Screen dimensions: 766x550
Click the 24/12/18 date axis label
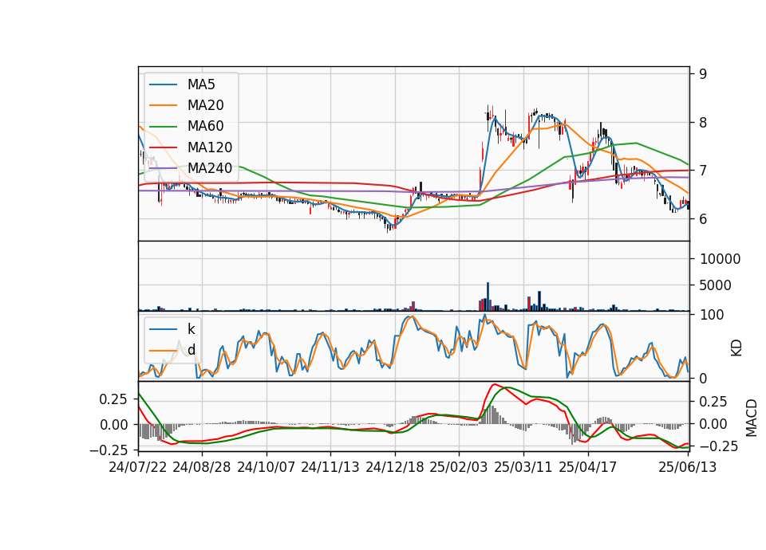tap(395, 467)
